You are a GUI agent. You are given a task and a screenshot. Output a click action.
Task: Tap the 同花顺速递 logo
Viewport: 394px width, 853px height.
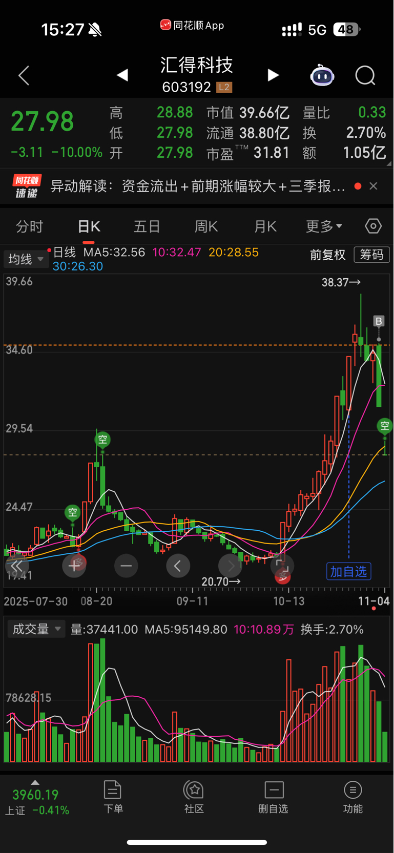(x=27, y=186)
